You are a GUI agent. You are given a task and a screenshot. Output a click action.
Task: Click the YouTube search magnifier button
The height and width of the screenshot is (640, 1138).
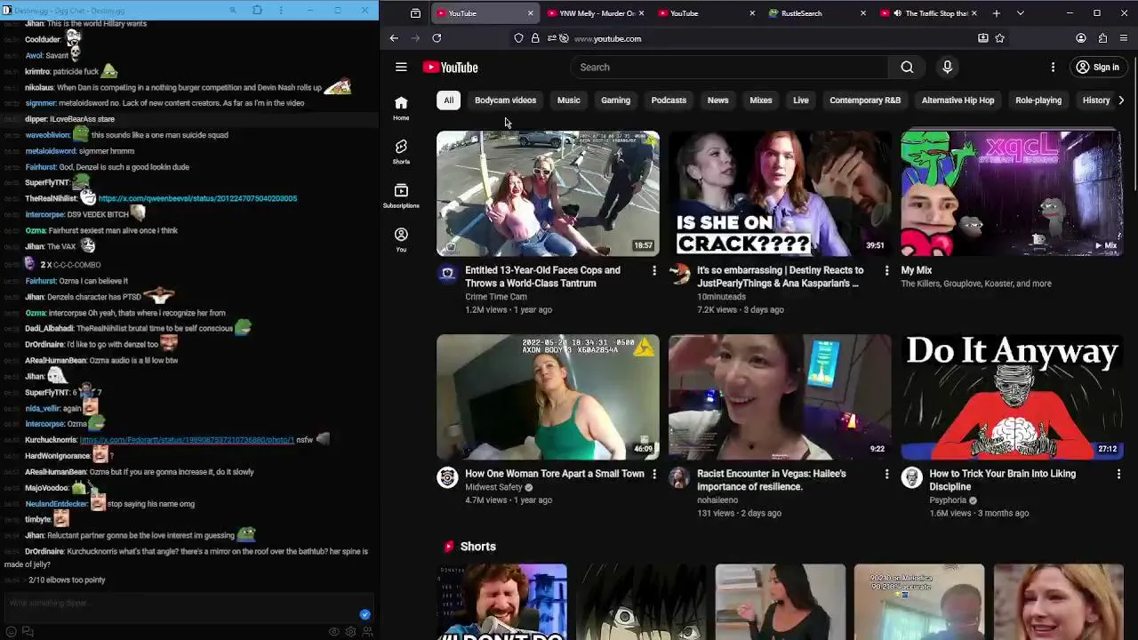tap(907, 68)
